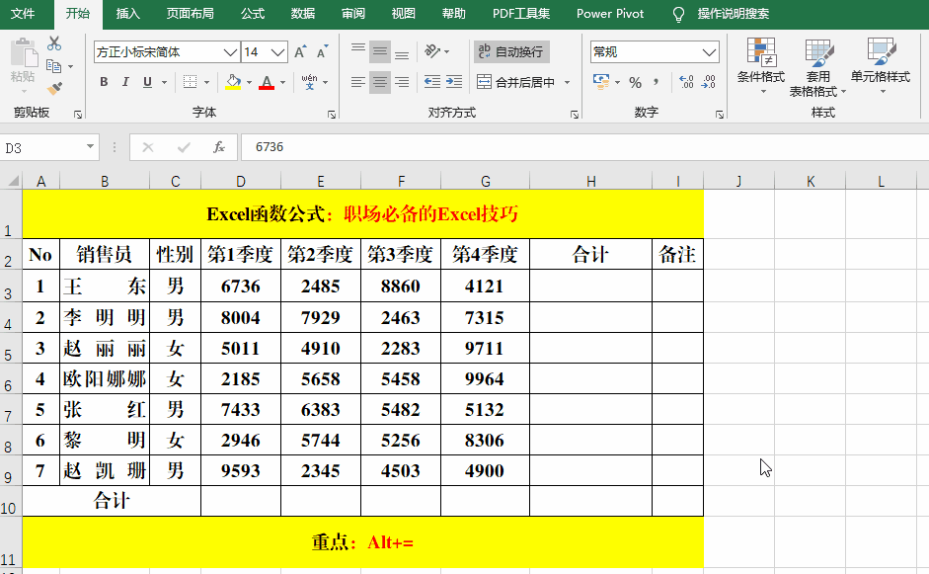929x574 pixels.
Task: Expand the font size dropdown showing 14
Action: tap(279, 52)
